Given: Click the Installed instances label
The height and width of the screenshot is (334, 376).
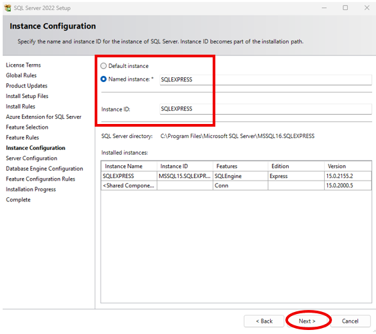Looking at the screenshot, I should pos(125,153).
